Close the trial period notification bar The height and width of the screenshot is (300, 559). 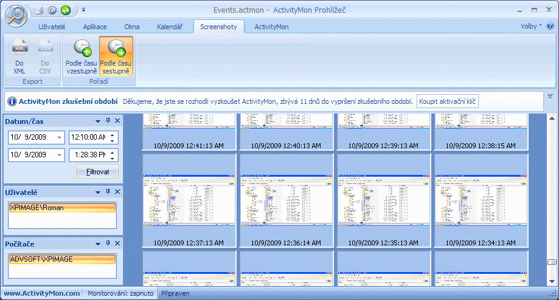pos(550,97)
